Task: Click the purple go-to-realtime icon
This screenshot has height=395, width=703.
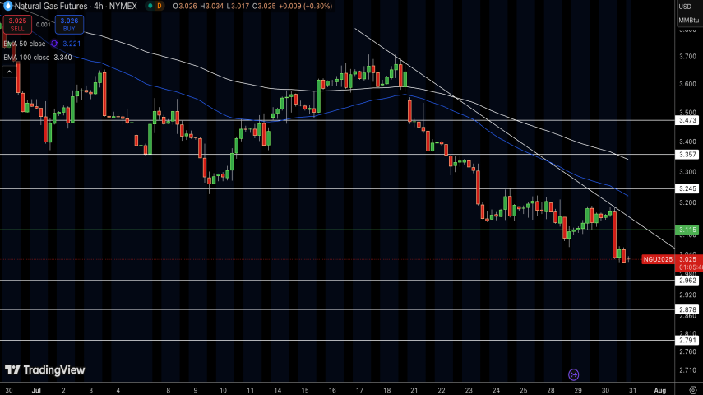Action: tap(574, 374)
